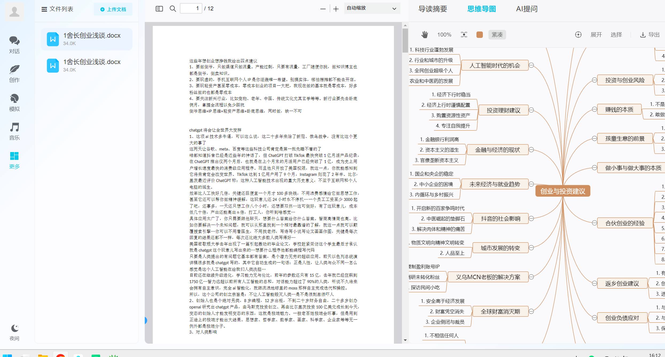Open the 模拟 simulation section

click(x=14, y=102)
